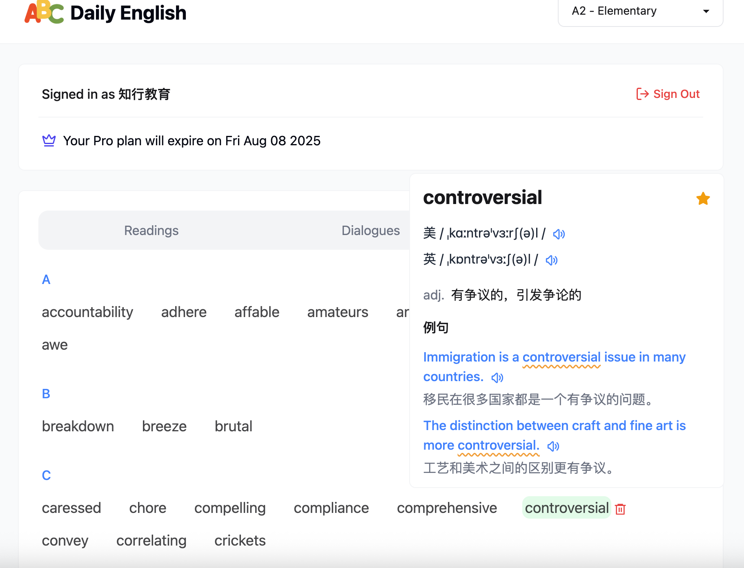The height and width of the screenshot is (568, 744).
Task: Click the sign-out arrow icon
Action: (642, 94)
